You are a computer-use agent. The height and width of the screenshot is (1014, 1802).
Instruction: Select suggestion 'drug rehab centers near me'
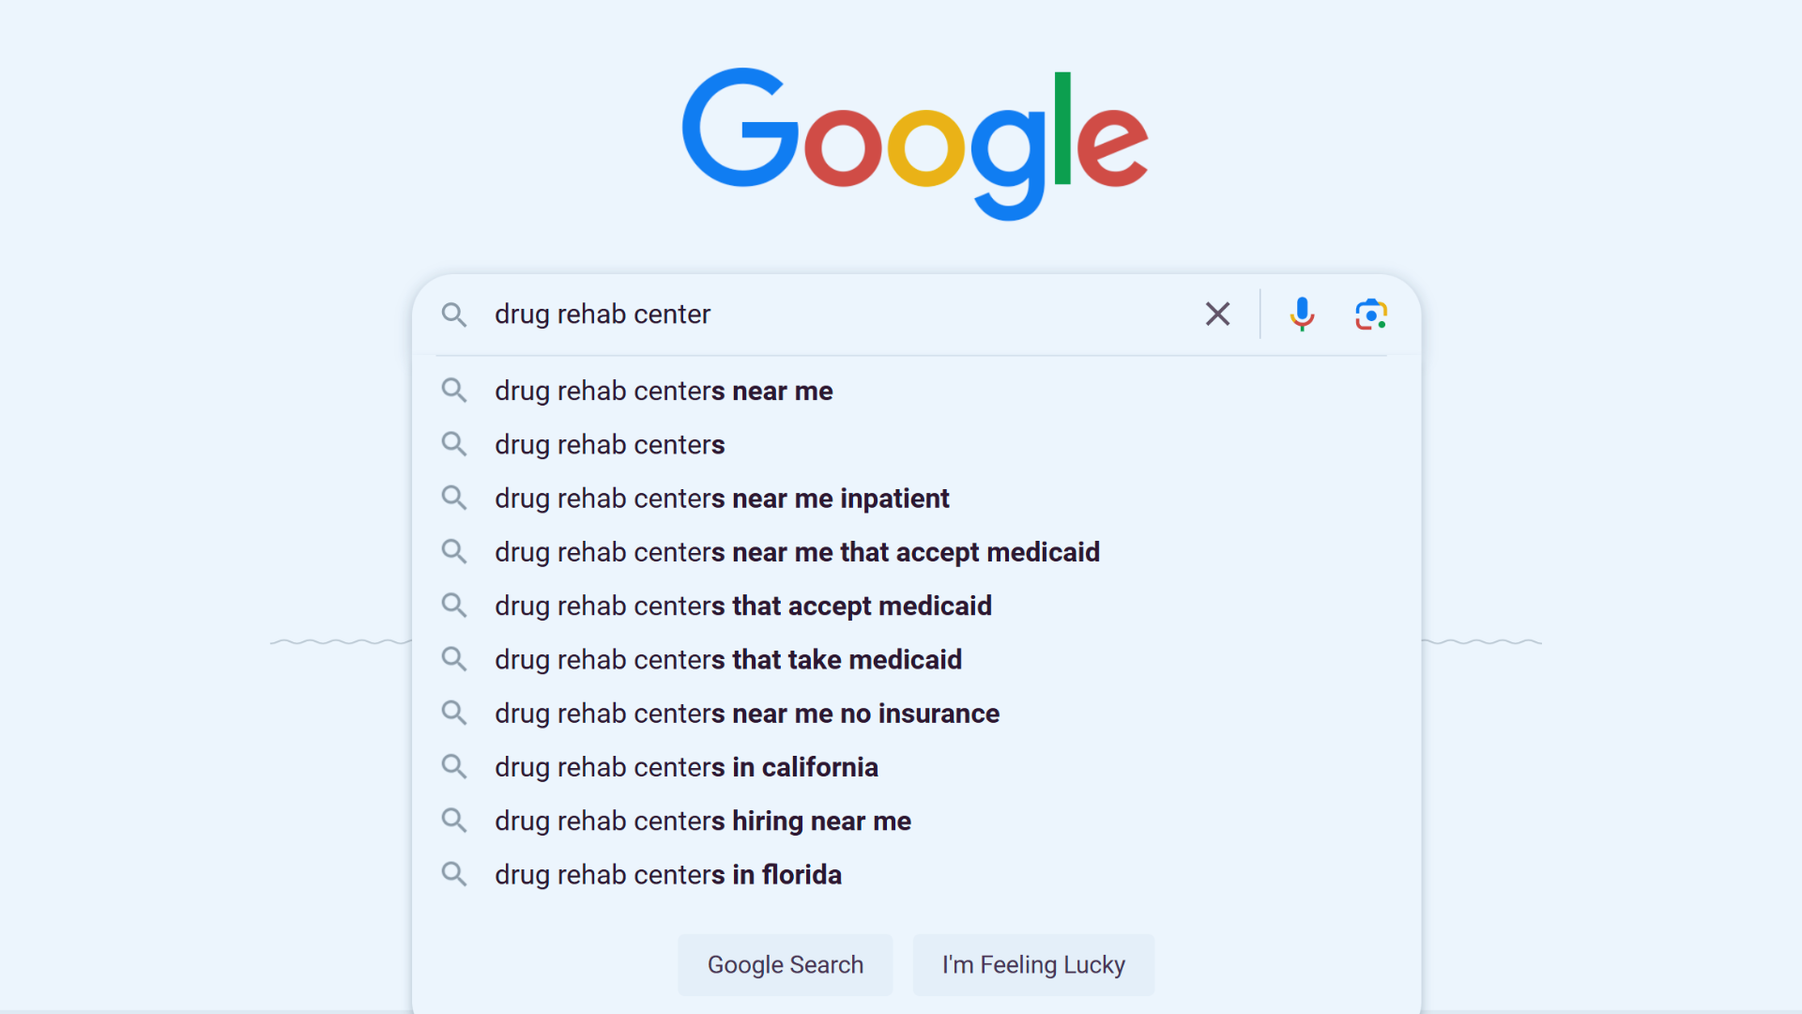(x=664, y=391)
